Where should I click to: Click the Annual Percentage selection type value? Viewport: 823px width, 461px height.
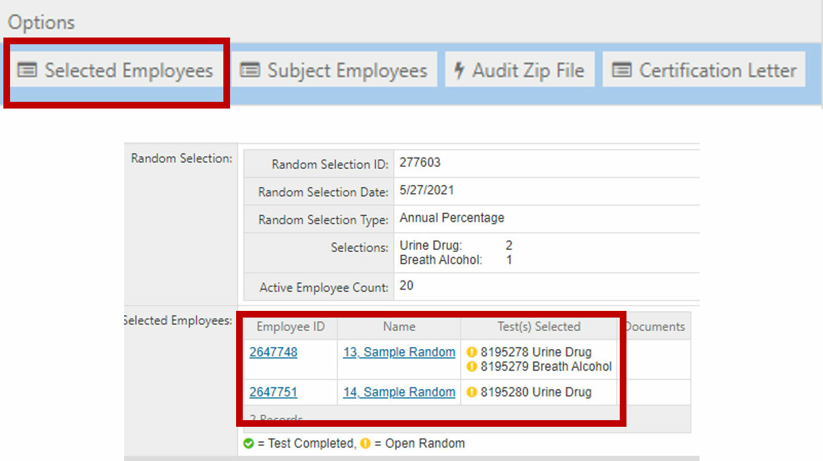[452, 218]
